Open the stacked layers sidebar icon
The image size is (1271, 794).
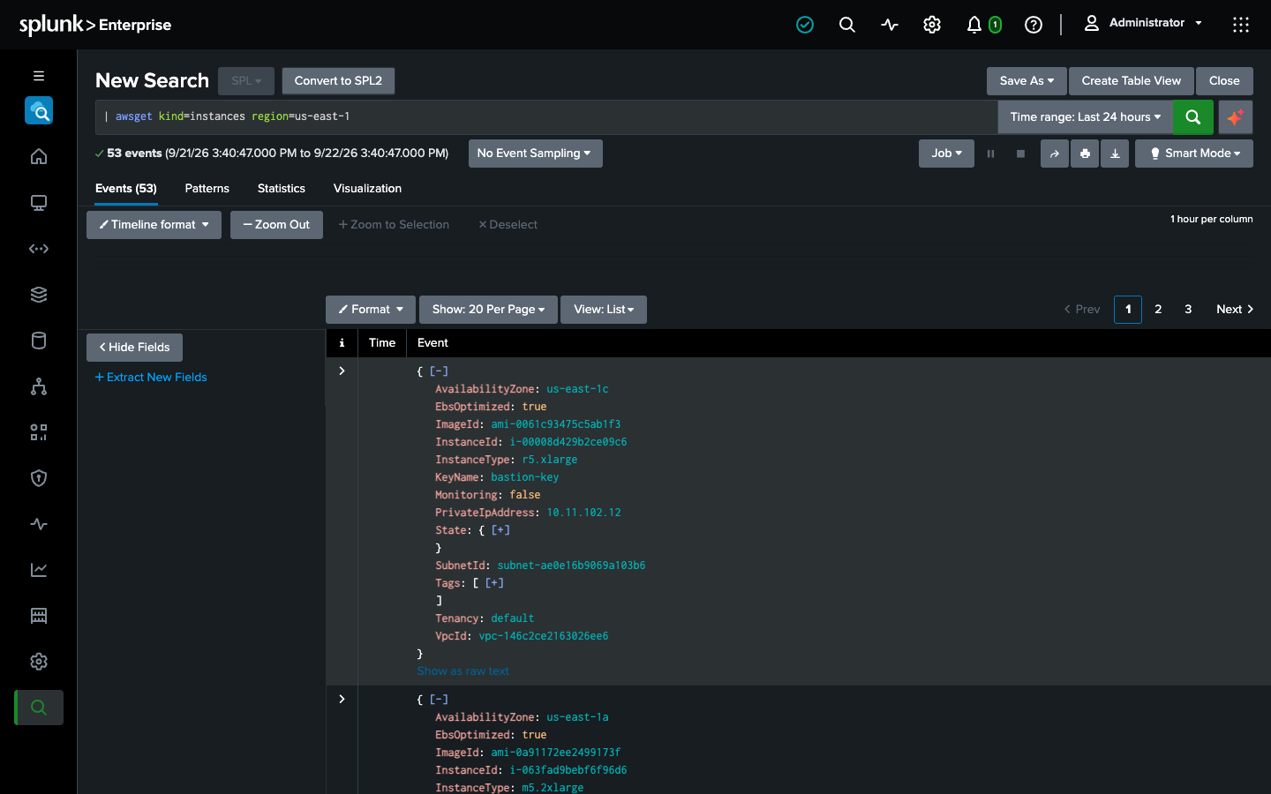point(39,295)
